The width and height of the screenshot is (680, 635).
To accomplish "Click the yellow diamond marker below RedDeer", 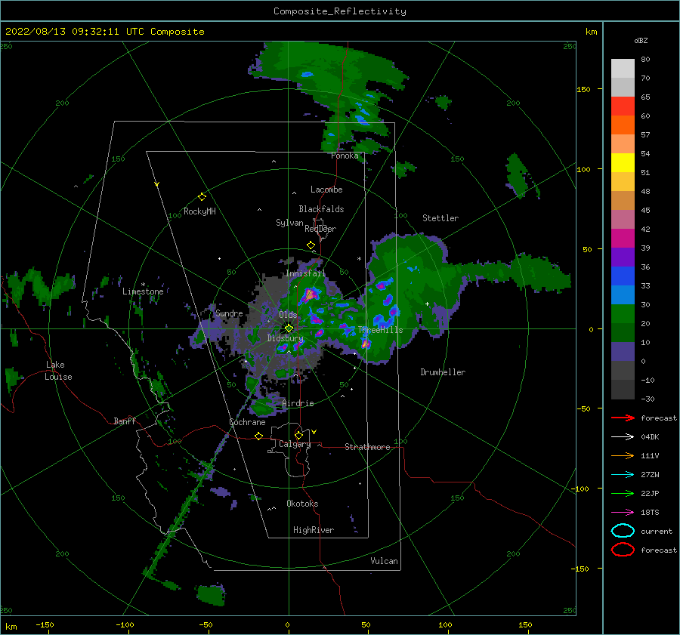I will coord(311,245).
